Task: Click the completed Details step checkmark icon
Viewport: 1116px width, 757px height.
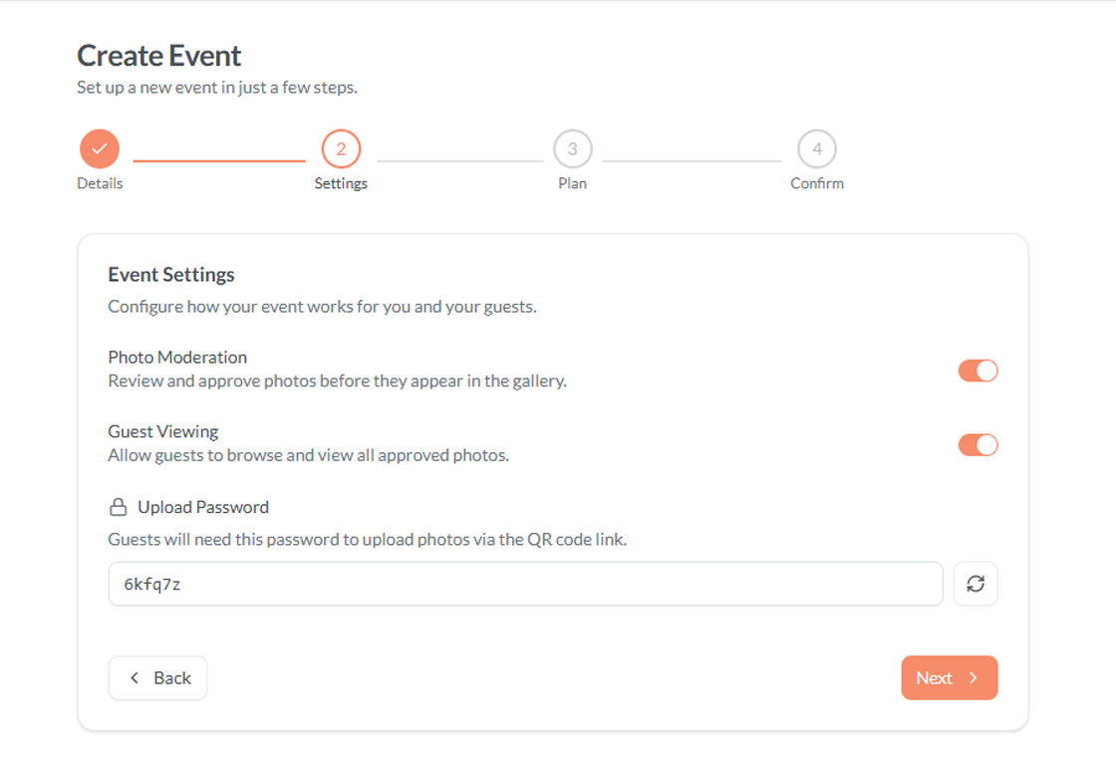Action: [x=99, y=147]
